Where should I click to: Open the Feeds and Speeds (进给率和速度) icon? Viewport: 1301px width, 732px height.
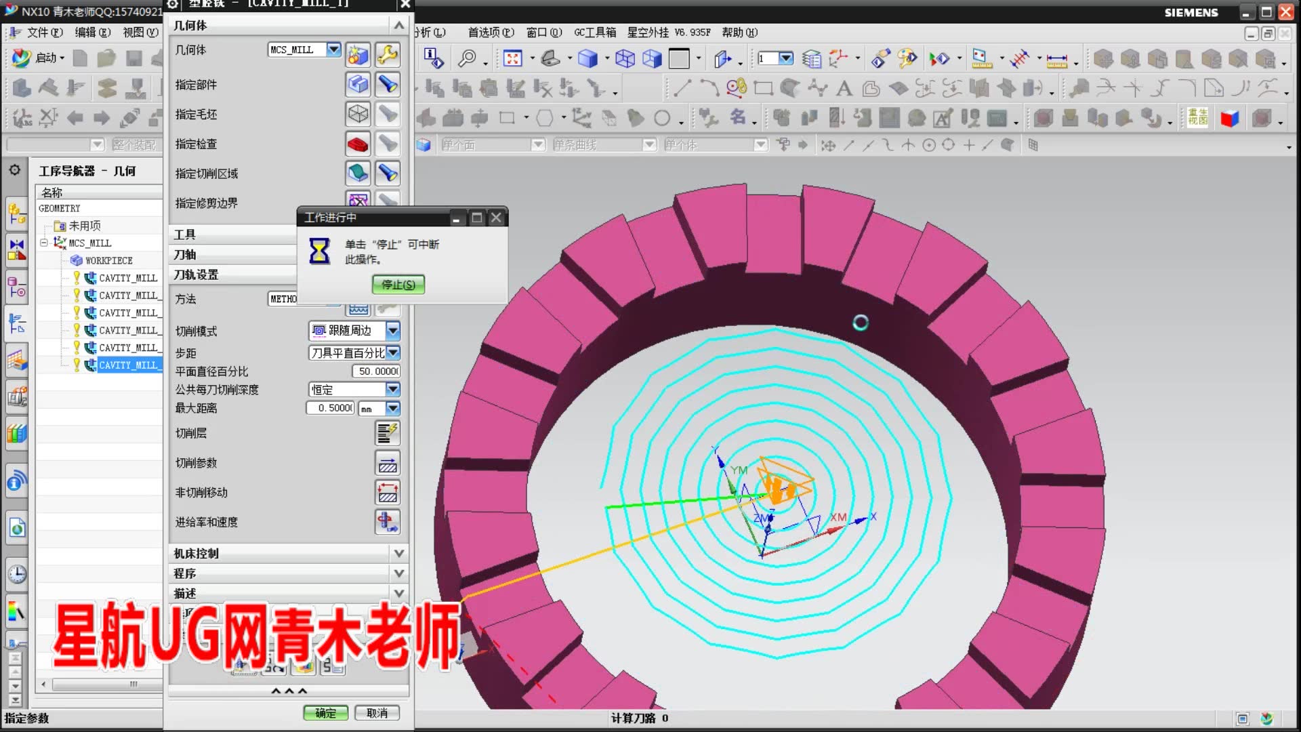(x=388, y=522)
